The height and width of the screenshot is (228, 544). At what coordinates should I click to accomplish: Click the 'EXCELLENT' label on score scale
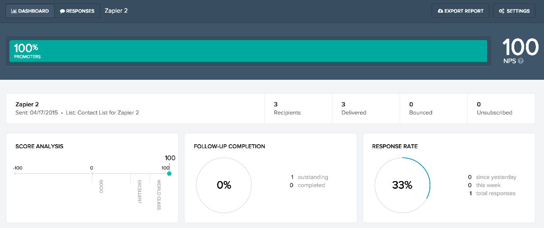pos(139,192)
